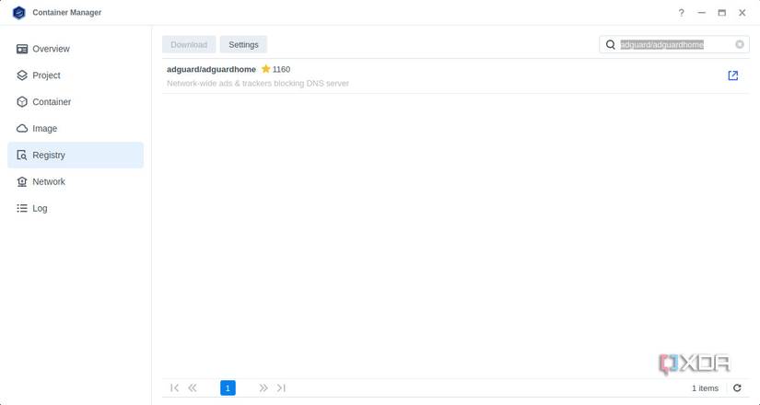Open the Log section

click(x=76, y=208)
